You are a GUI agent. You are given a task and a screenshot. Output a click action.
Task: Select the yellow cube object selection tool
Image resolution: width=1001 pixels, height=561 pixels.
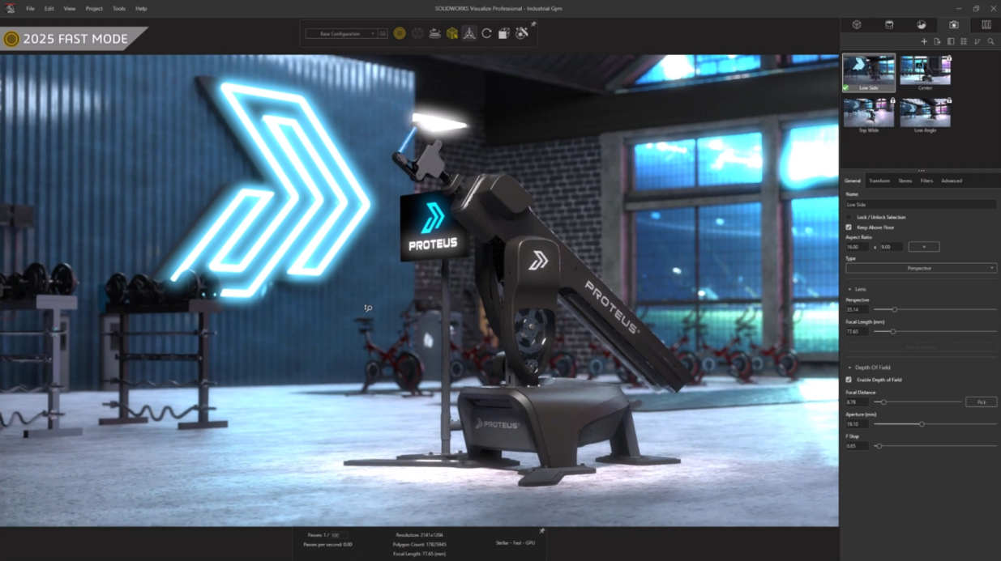click(x=452, y=33)
